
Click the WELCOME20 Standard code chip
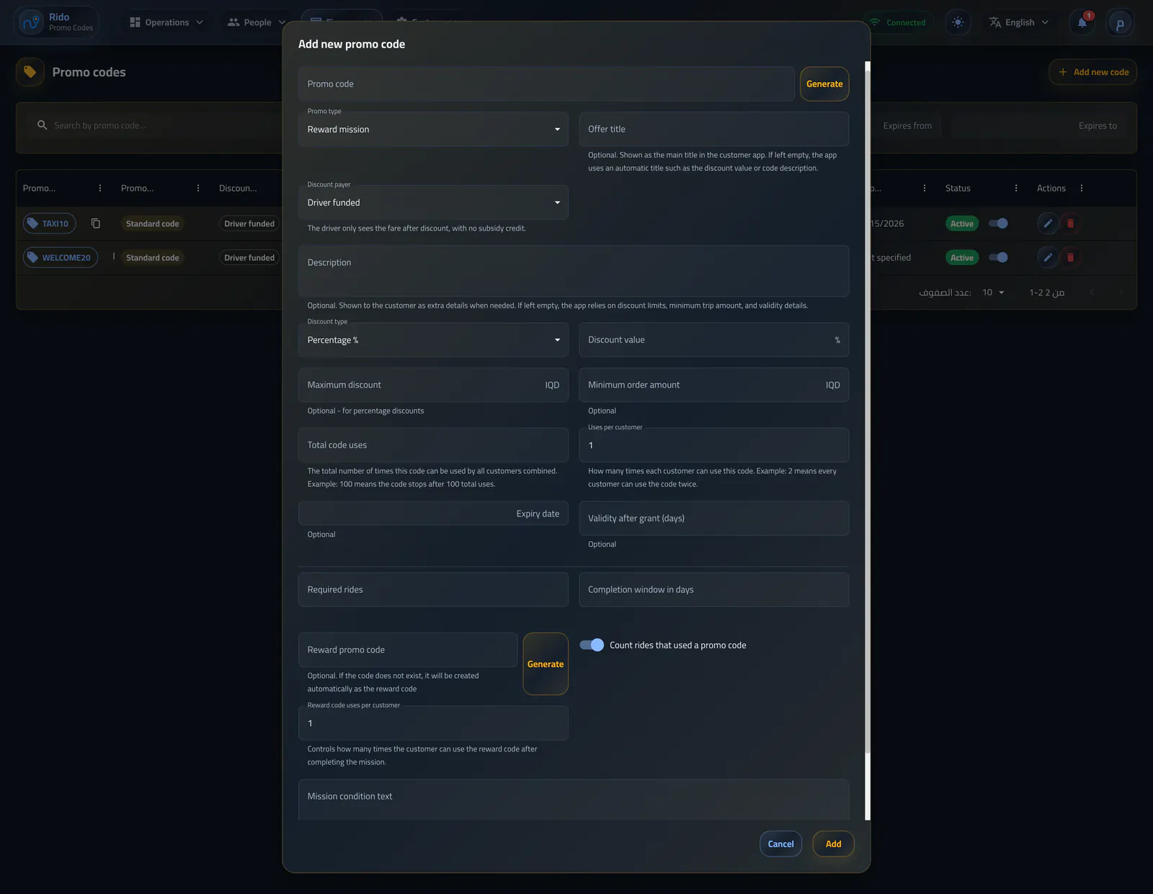click(x=152, y=257)
